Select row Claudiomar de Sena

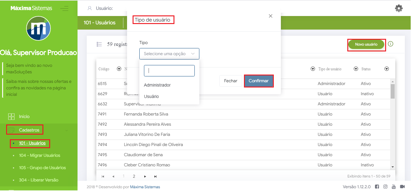point(243,155)
